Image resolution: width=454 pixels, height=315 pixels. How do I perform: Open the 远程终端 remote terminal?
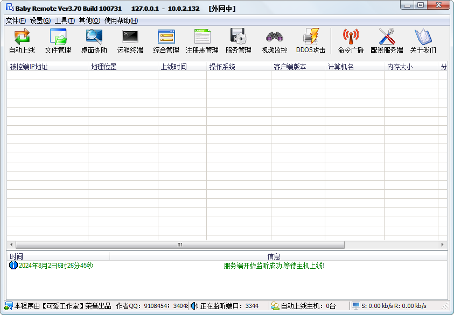pyautogui.click(x=130, y=41)
